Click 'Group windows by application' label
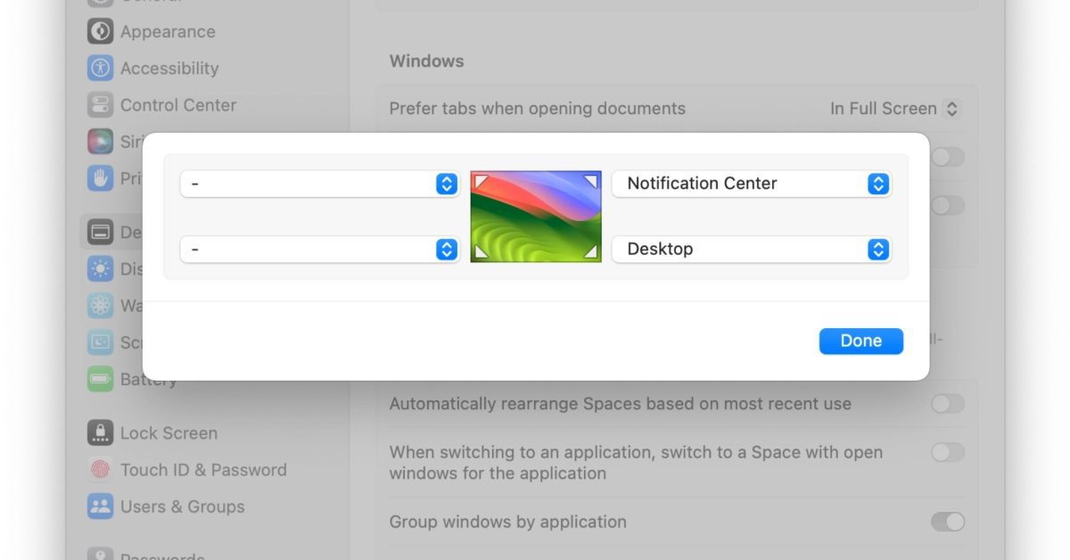This screenshot has width=1070, height=560. click(507, 522)
